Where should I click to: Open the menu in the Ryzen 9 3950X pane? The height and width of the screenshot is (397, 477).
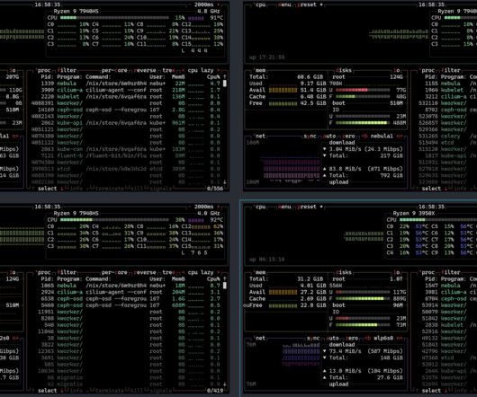(284, 207)
